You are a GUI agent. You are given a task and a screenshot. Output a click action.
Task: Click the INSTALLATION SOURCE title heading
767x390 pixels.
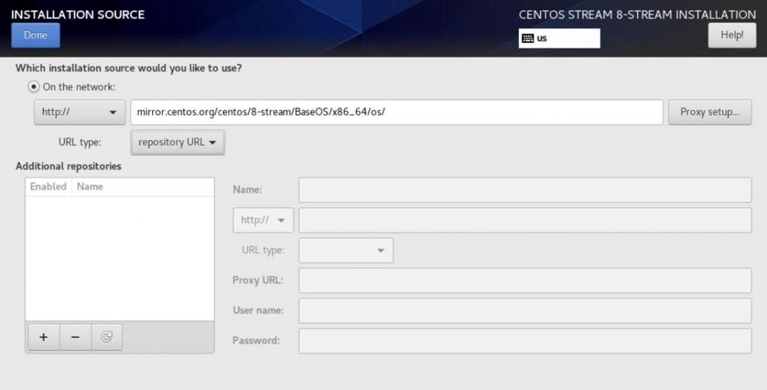click(78, 14)
